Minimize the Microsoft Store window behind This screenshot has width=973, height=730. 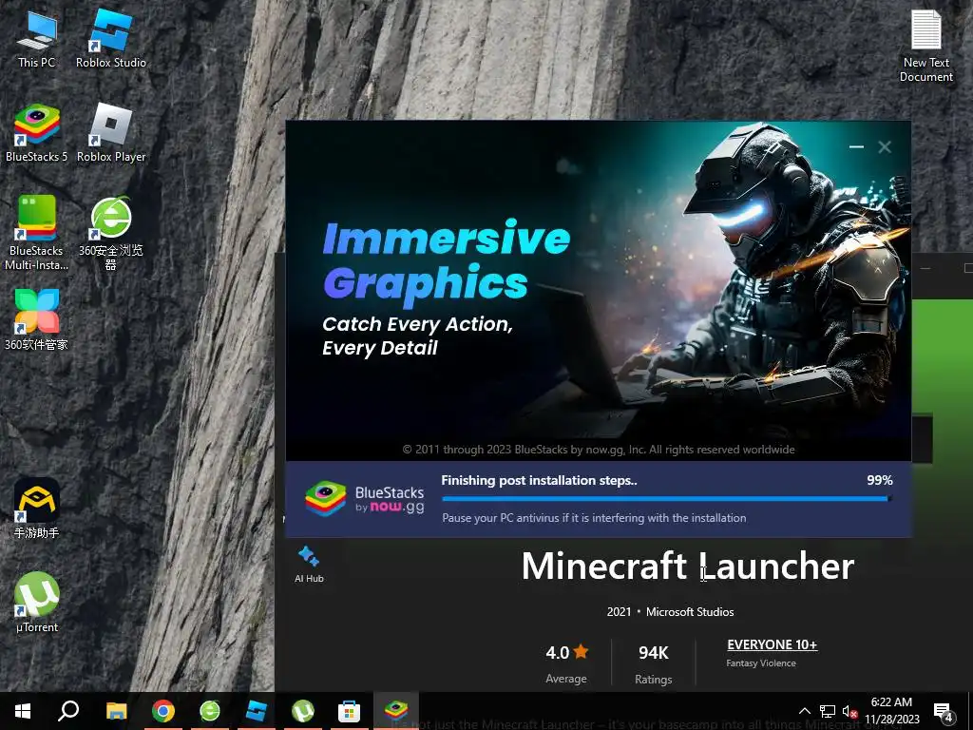tap(925, 268)
